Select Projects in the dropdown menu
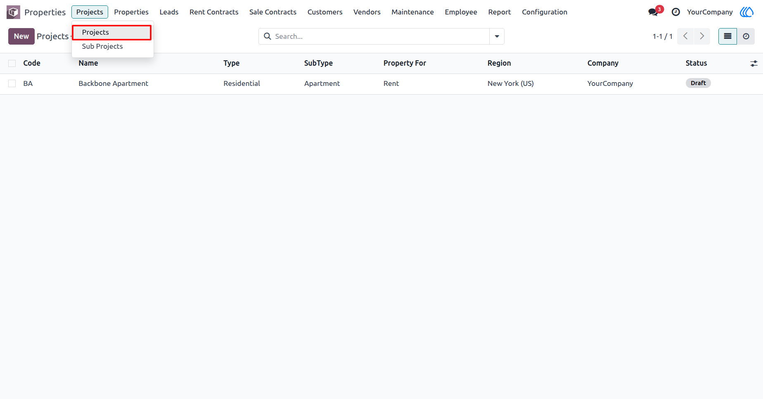This screenshot has height=399, width=763. coord(112,32)
